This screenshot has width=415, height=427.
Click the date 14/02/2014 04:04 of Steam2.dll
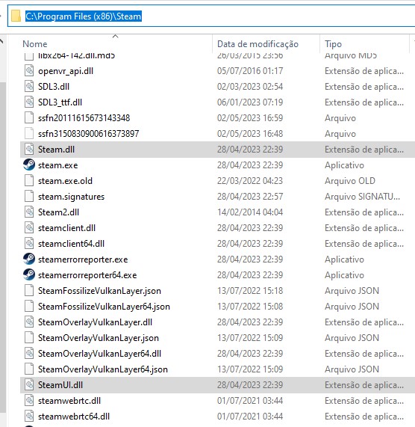click(x=250, y=212)
